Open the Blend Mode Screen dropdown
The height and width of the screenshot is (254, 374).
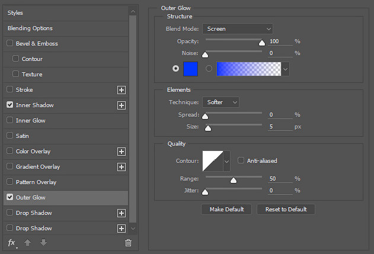pos(238,29)
